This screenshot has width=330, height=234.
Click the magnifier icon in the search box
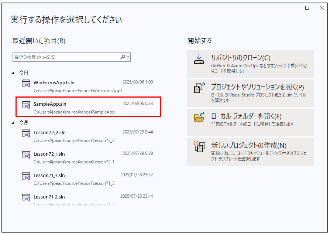pos(123,57)
